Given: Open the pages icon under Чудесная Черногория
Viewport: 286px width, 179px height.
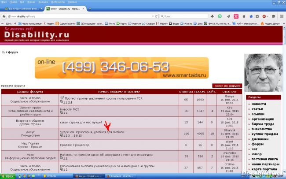Looking at the screenshot, I should coord(61,135).
